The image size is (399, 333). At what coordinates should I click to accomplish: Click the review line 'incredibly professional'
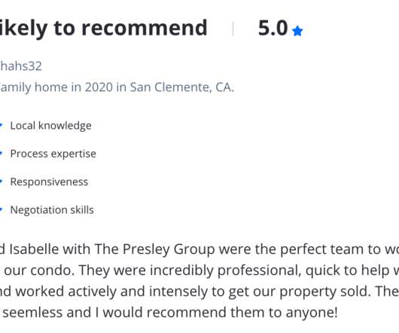pyautogui.click(x=200, y=270)
